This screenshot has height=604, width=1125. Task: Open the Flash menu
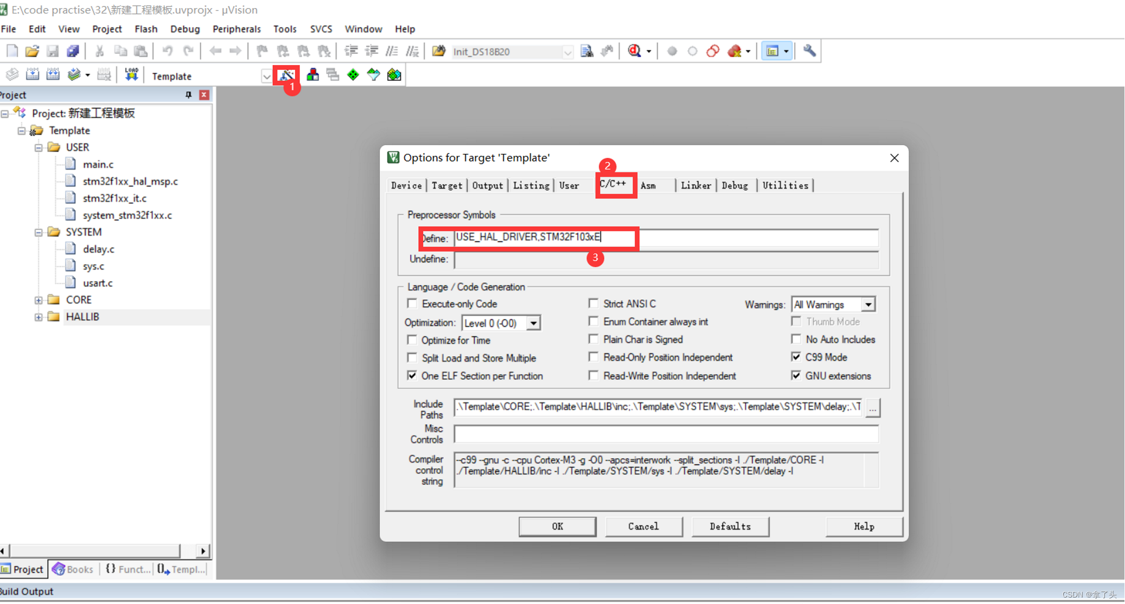click(145, 29)
